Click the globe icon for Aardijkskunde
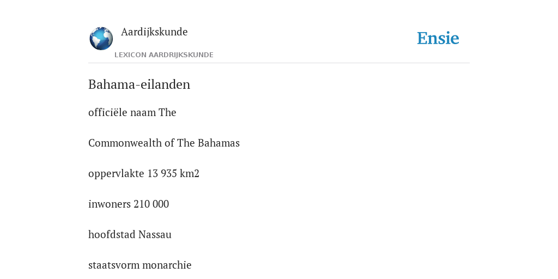This screenshot has width=558, height=279. point(101,39)
